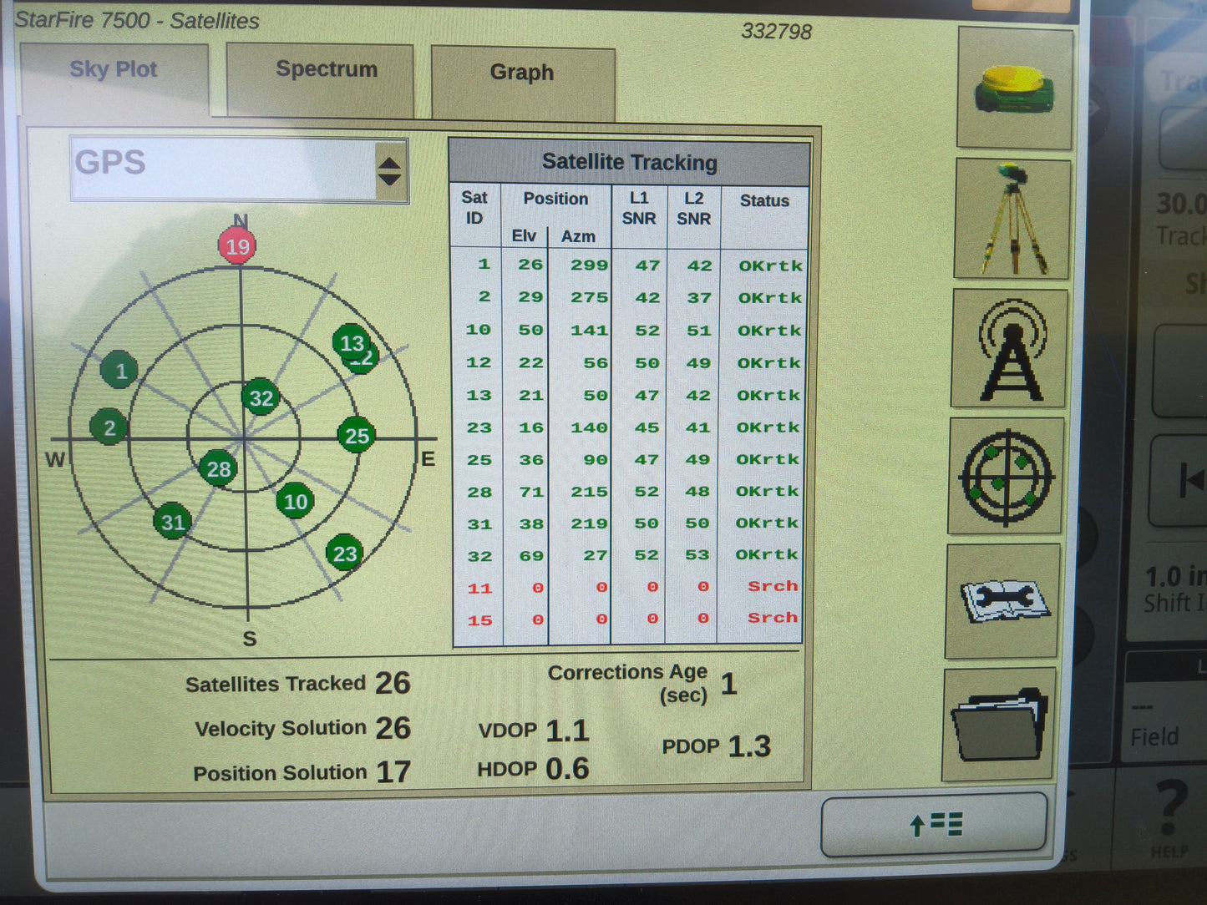The image size is (1207, 905).
Task: Open the GPS constellation dropdown
Action: click(x=239, y=169)
